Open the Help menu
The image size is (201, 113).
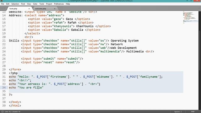tap(68, 4)
